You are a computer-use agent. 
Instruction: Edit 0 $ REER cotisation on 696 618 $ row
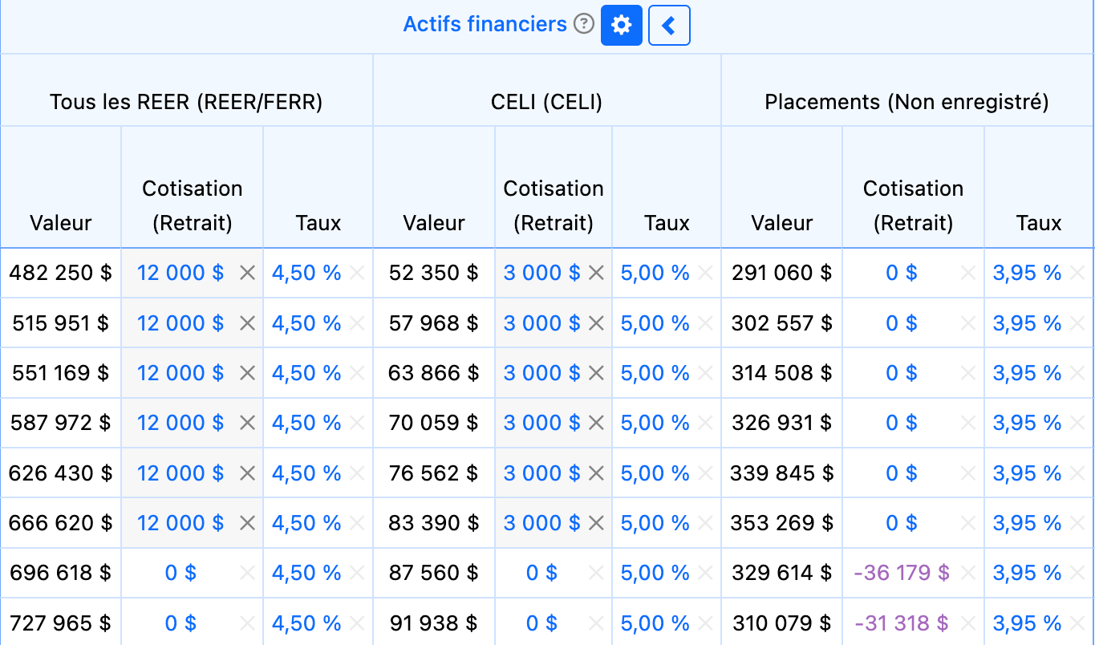click(180, 573)
